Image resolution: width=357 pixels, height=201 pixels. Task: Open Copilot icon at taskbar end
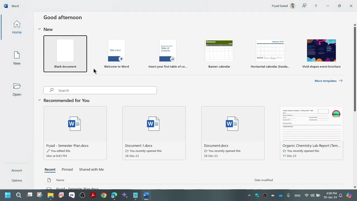[349, 195]
